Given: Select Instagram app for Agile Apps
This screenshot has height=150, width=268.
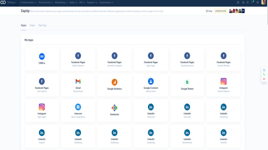Looking at the screenshot, I should (42, 110).
